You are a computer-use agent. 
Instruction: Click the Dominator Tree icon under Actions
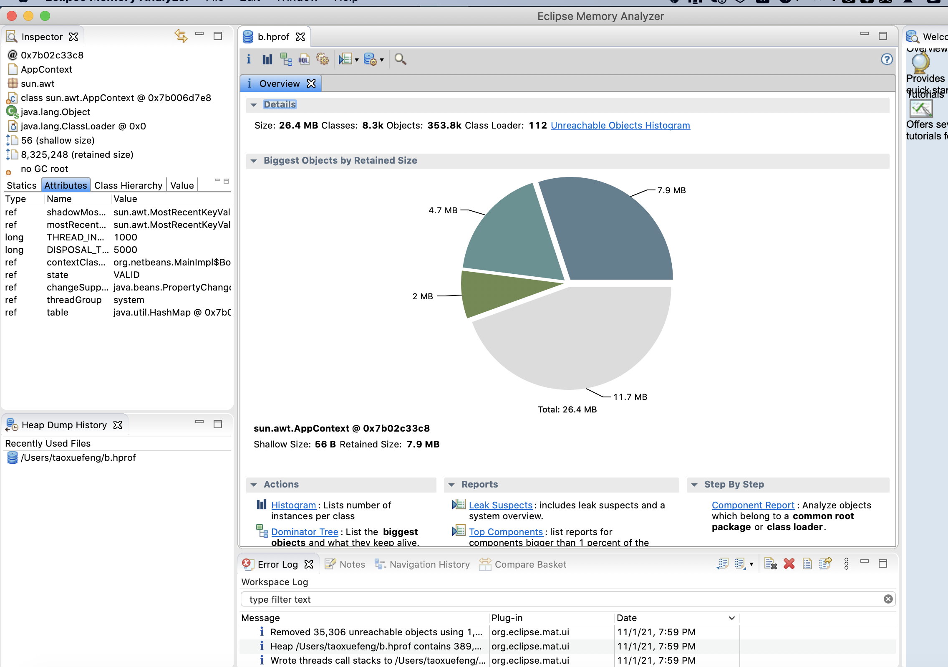[262, 531]
